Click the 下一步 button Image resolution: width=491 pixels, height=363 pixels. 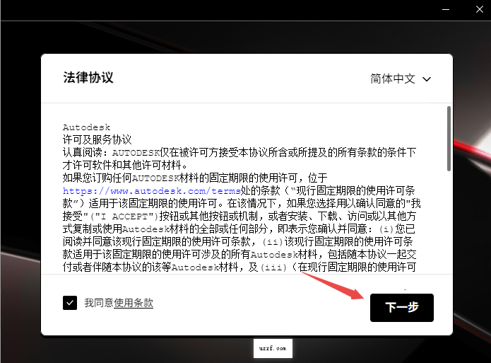click(401, 308)
